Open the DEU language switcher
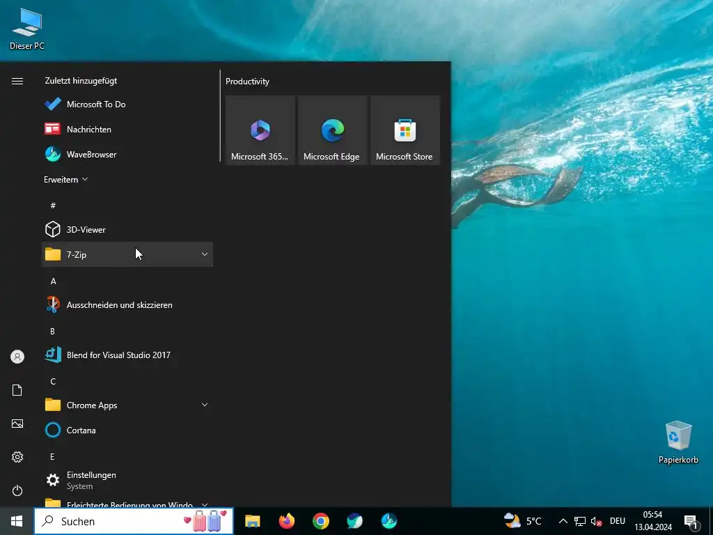Screen dimensions: 713x535 click(x=618, y=521)
